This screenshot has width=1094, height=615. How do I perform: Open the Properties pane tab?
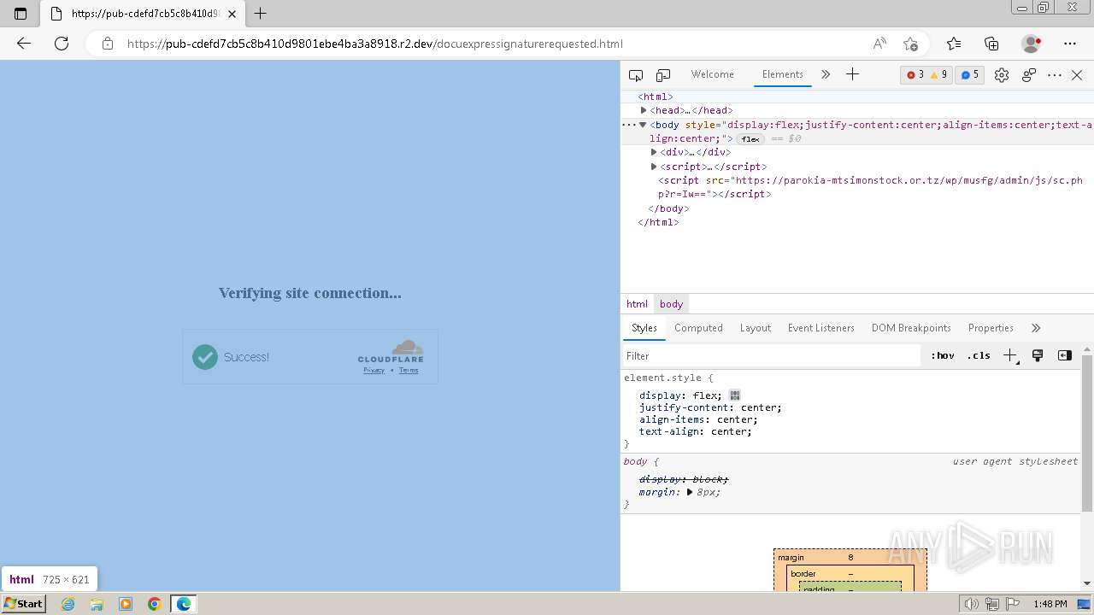tap(991, 328)
